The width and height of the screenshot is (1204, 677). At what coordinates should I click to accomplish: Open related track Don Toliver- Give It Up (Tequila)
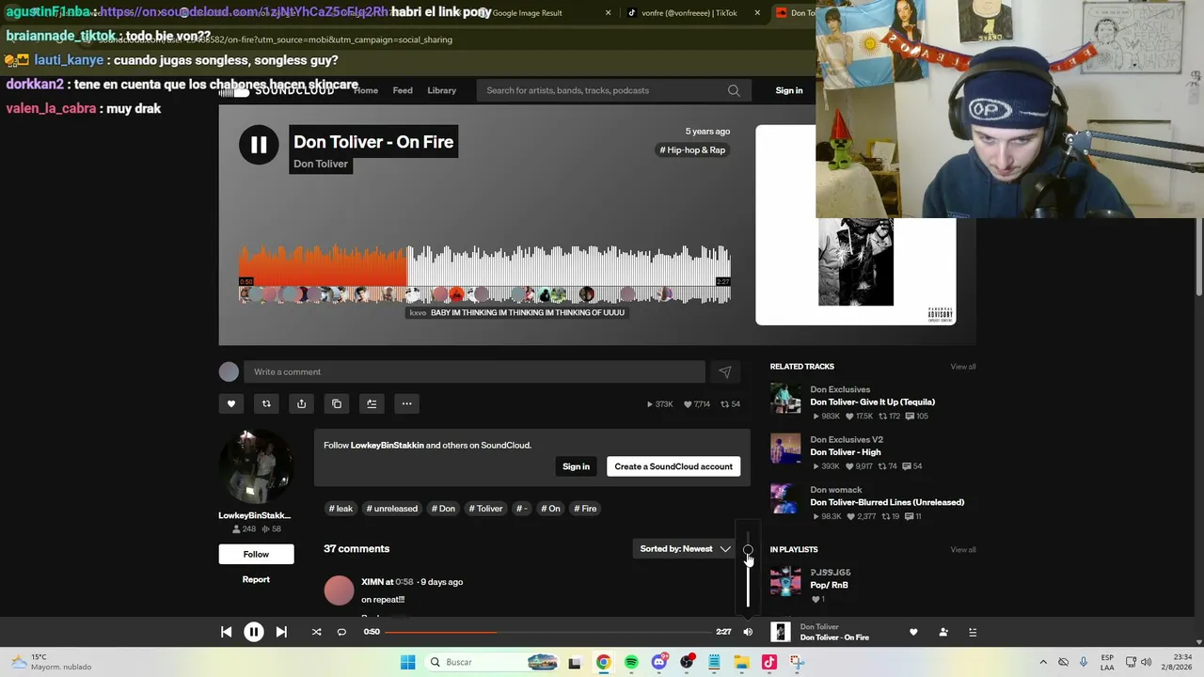pyautogui.click(x=873, y=402)
